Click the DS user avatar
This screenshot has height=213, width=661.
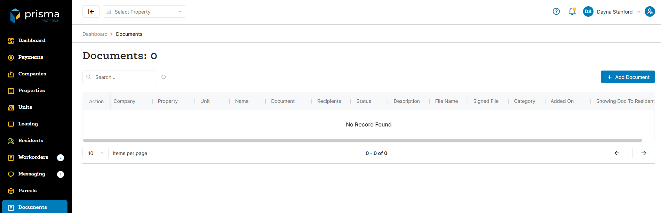point(588,11)
